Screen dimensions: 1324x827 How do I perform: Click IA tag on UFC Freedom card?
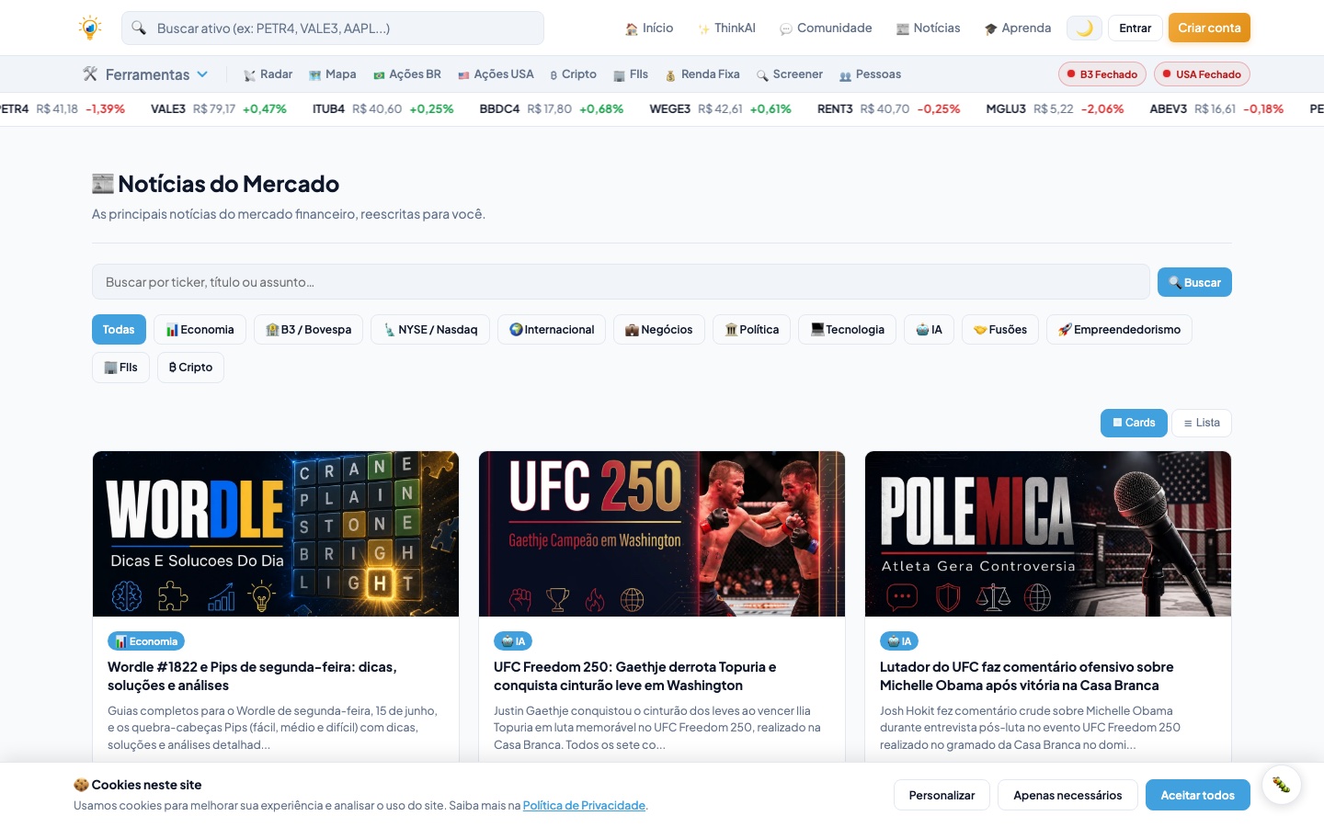(513, 641)
